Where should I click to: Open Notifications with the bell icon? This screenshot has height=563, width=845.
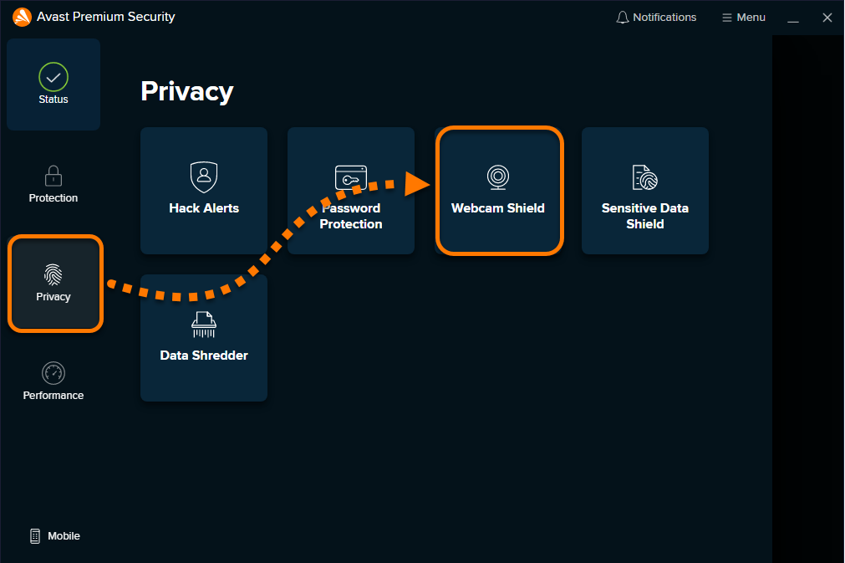656,18
